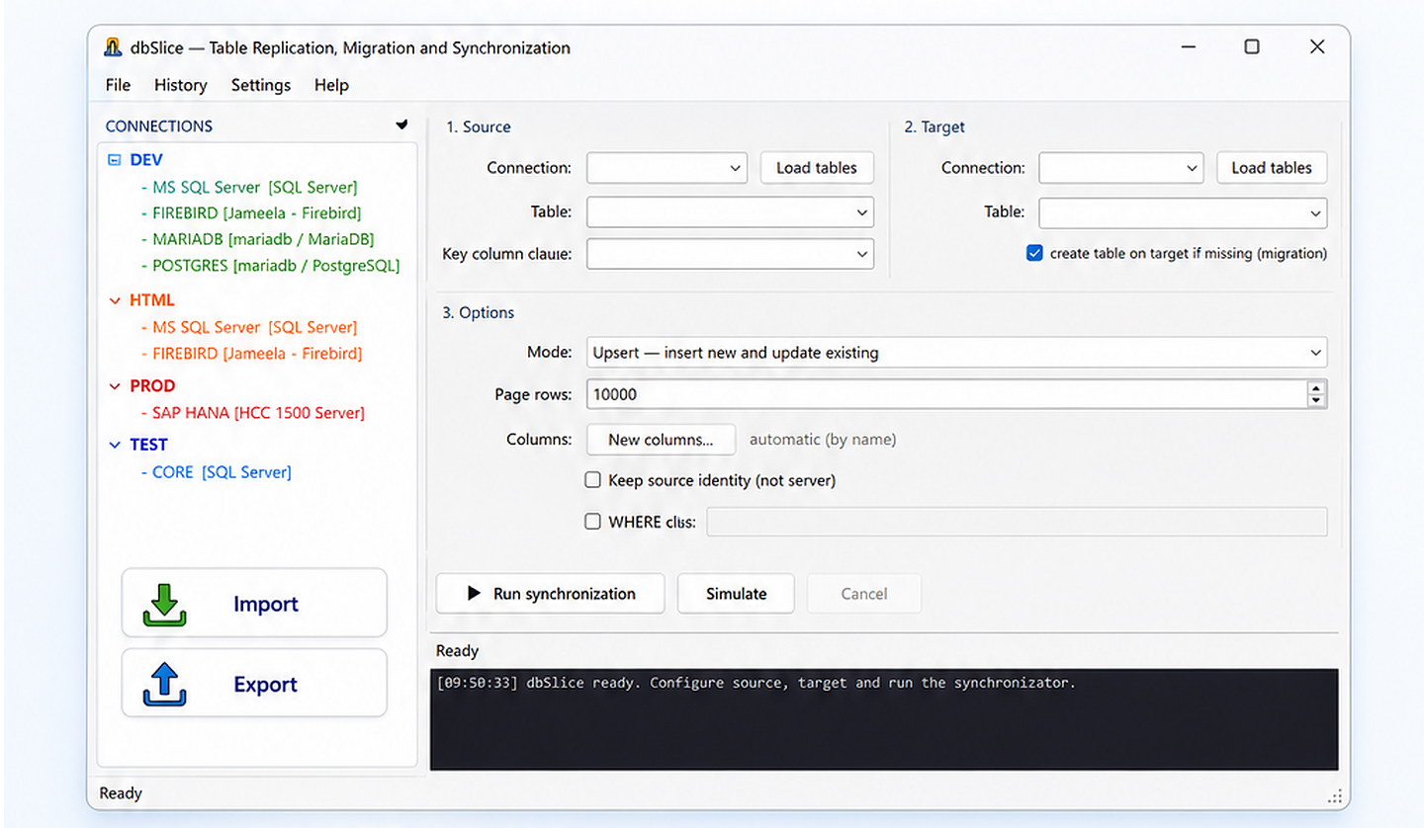The height and width of the screenshot is (828, 1424).
Task: Click Load tables in Target section
Action: [x=1272, y=168]
